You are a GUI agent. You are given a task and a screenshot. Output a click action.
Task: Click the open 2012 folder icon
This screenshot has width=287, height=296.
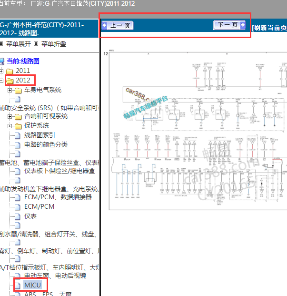click(x=10, y=81)
